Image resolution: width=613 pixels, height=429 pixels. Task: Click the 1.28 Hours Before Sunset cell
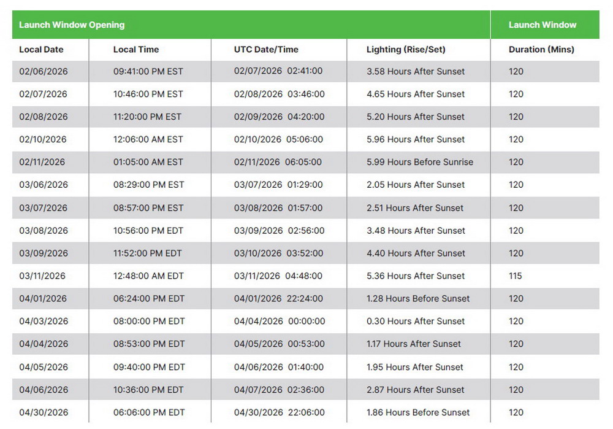click(x=418, y=299)
